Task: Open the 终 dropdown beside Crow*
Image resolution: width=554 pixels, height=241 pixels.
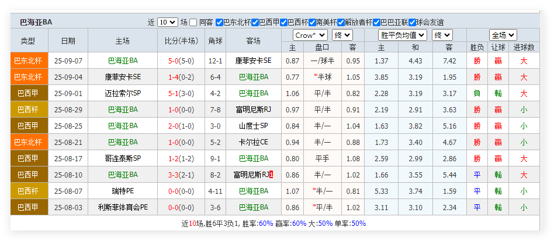Action: (342, 35)
